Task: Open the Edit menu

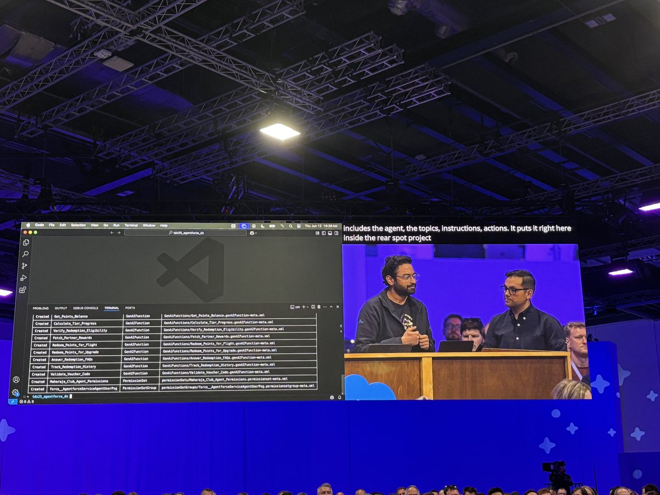Action: click(63, 225)
